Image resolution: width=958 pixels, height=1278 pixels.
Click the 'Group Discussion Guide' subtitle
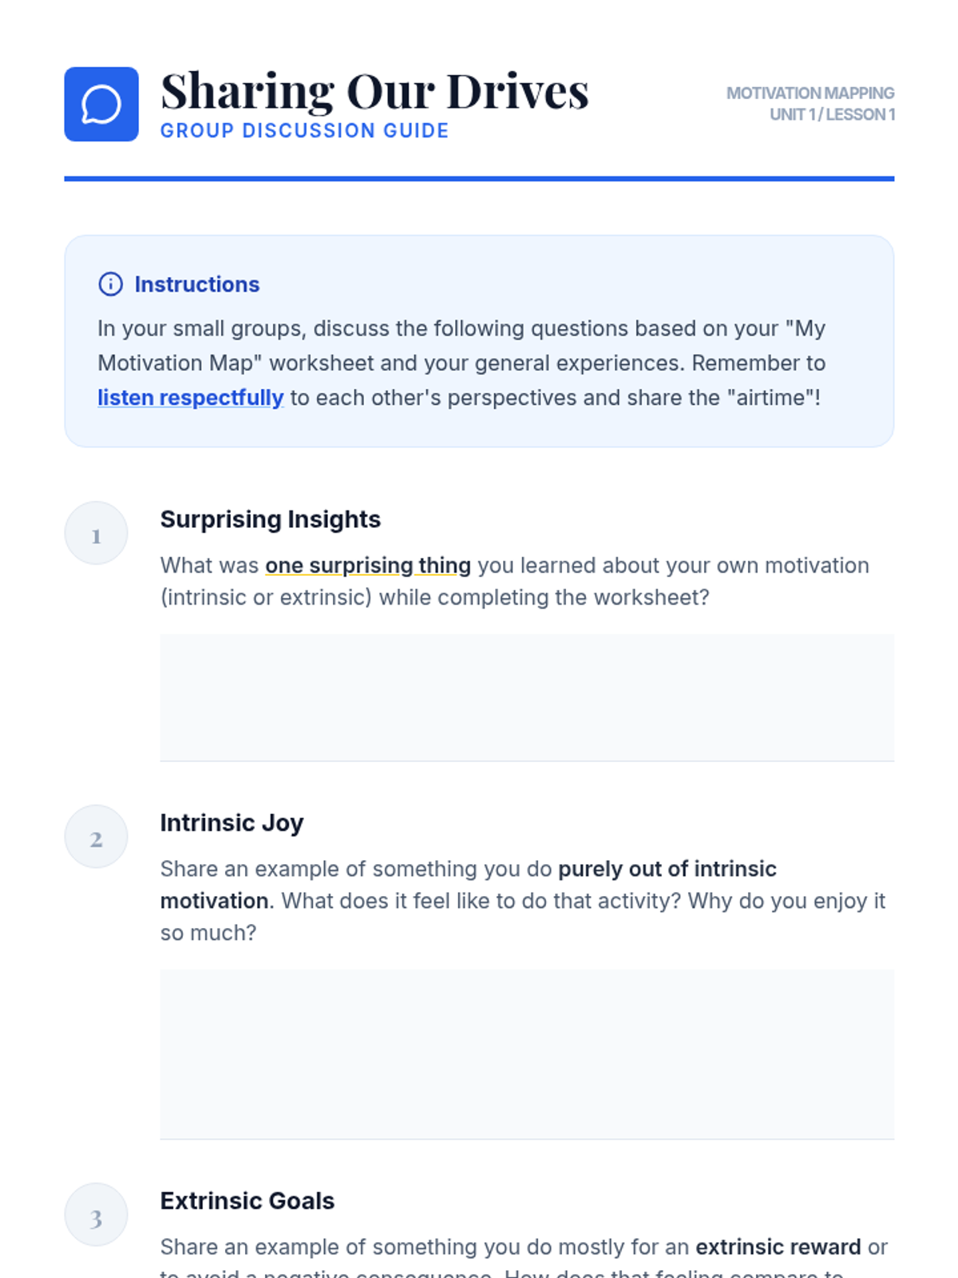pos(304,131)
